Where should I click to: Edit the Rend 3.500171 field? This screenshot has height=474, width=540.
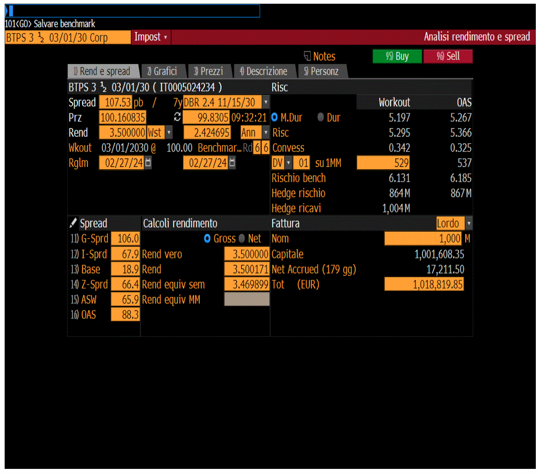[x=247, y=270]
